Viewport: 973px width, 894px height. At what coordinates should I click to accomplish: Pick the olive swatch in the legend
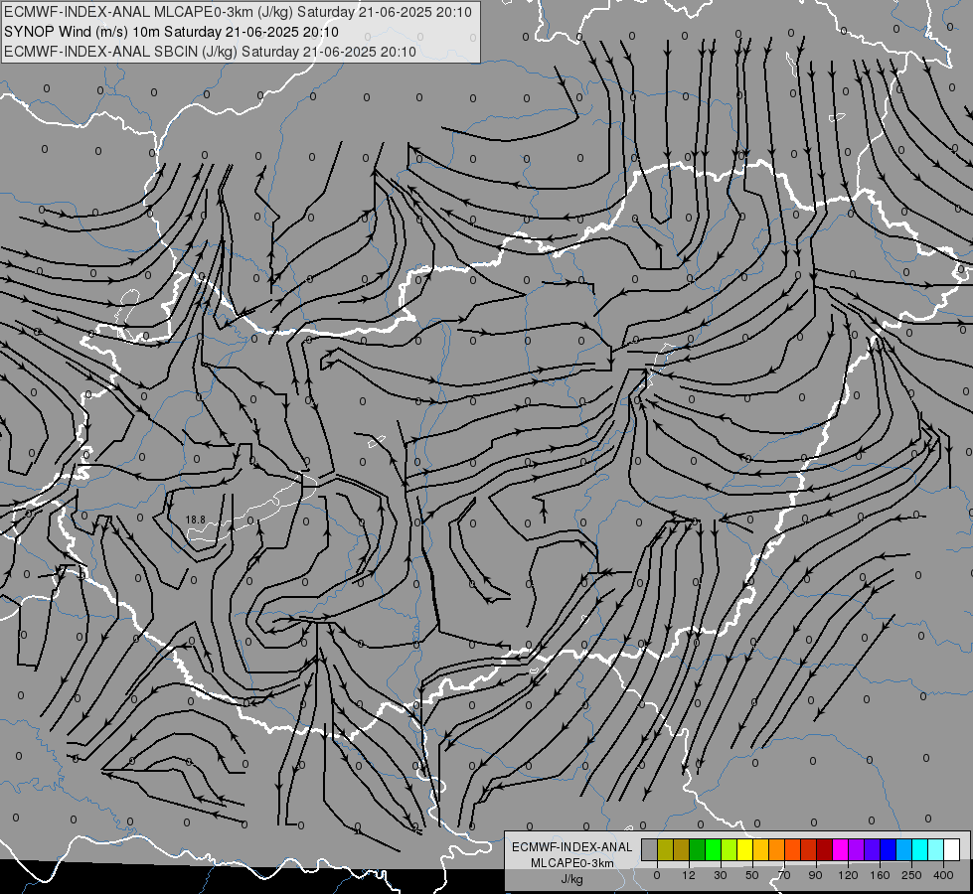[665, 849]
